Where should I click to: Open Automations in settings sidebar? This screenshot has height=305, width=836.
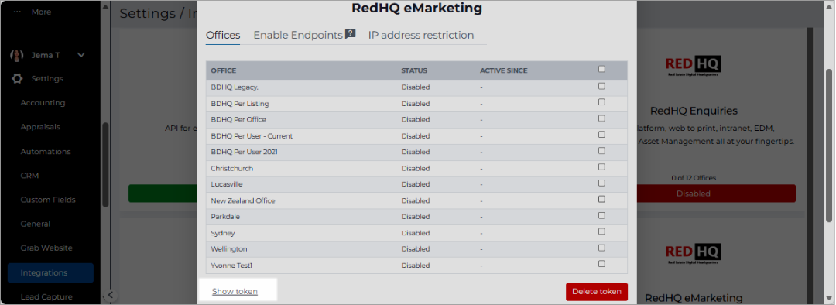[x=46, y=152]
